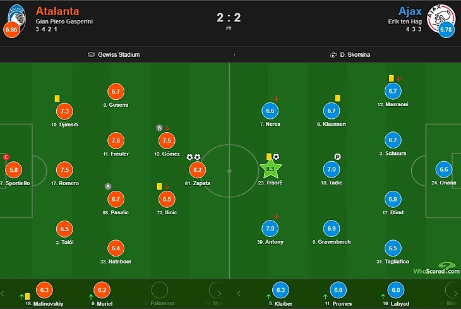461x309 pixels.
Task: Click the penalty icon above Tadic
Action: click(337, 157)
